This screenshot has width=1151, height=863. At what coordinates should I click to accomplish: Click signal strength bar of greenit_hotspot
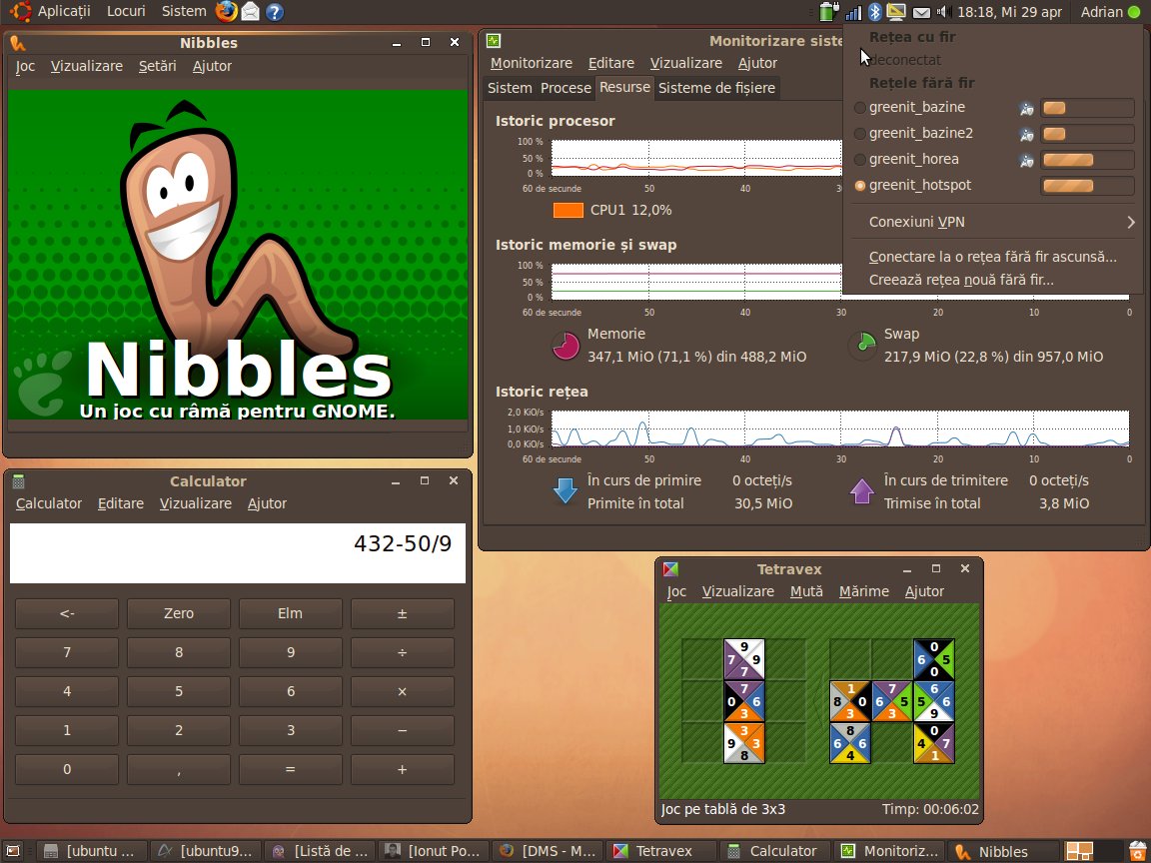pos(1087,186)
